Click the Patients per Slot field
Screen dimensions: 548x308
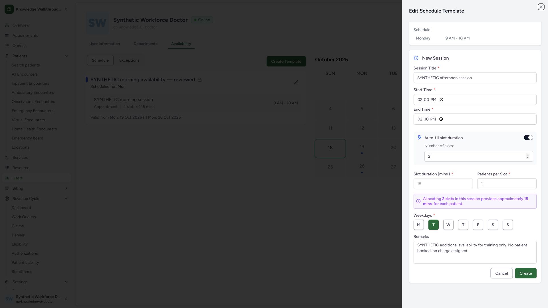click(507, 184)
